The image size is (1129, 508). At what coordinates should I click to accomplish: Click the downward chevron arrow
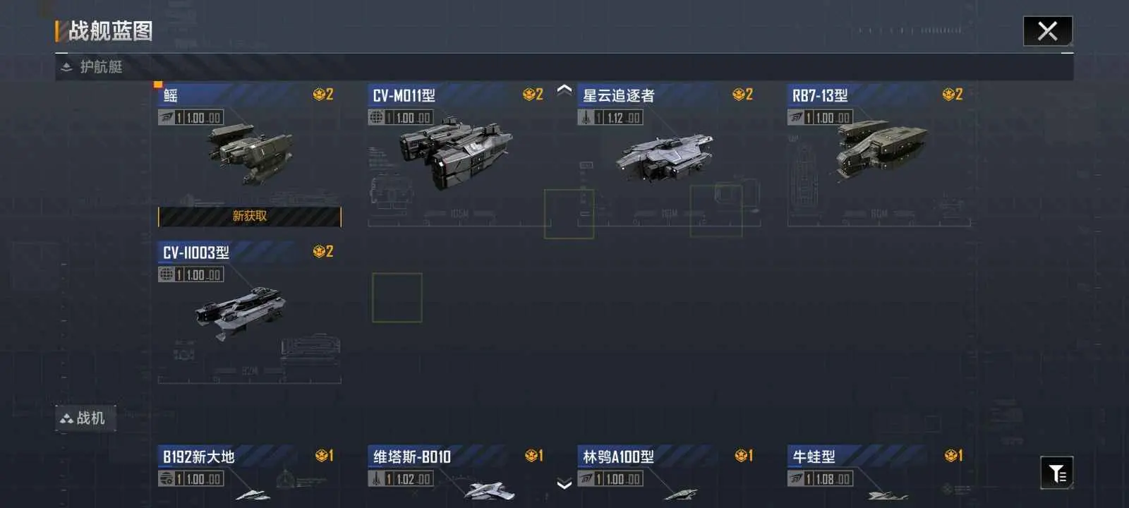tap(564, 484)
